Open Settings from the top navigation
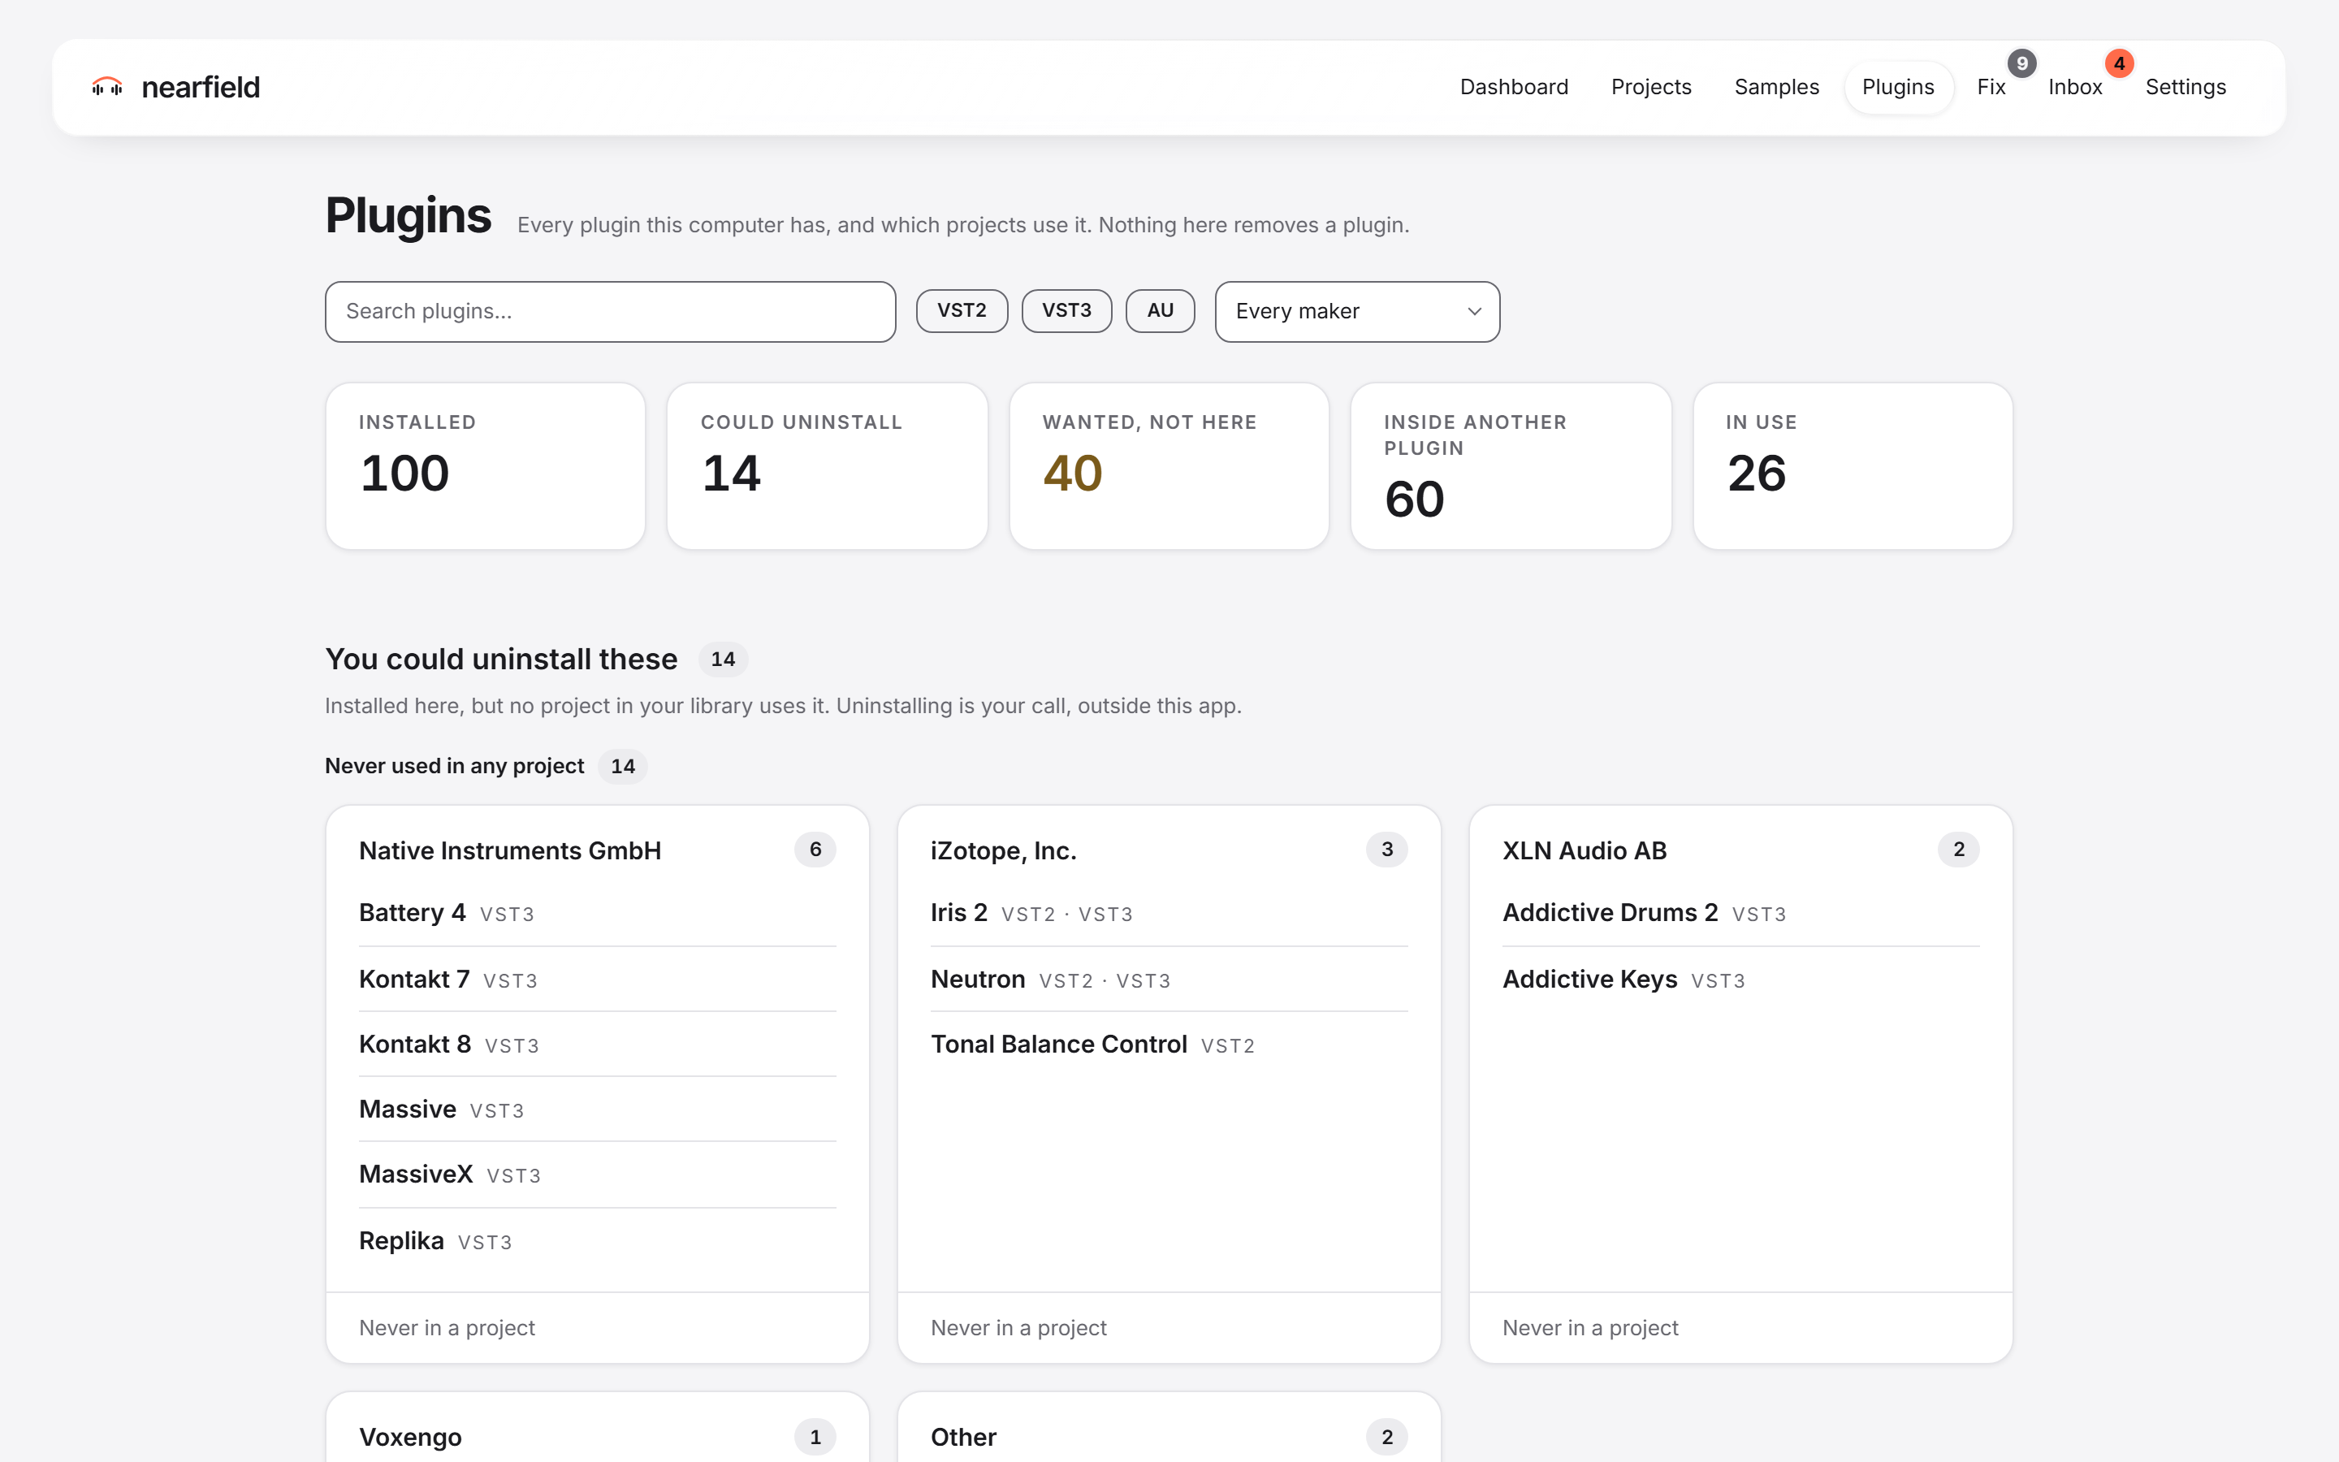 [2186, 87]
